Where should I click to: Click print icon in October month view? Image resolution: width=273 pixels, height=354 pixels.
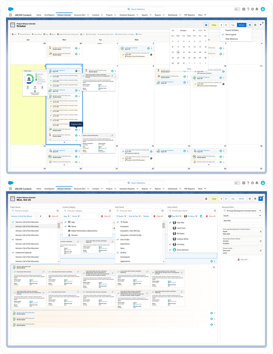pyautogui.click(x=255, y=25)
